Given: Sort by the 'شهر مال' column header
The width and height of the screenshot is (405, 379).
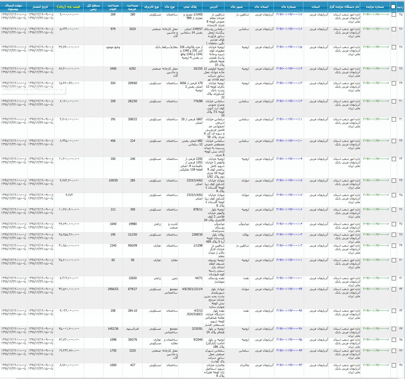Looking at the screenshot, I should coord(237,6).
